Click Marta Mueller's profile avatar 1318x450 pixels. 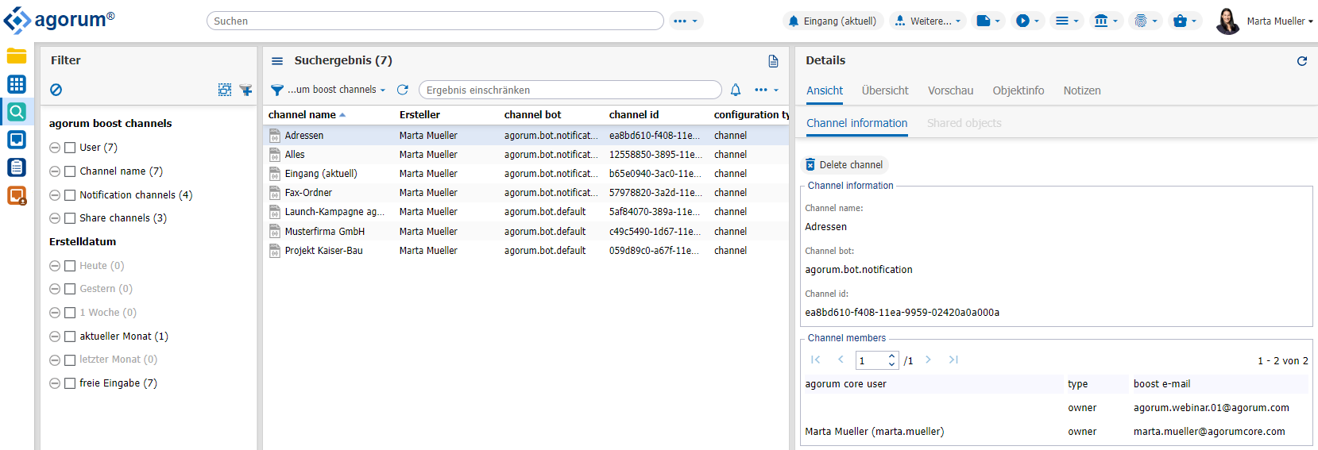[1227, 21]
